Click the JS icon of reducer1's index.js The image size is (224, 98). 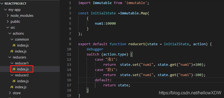(x=14, y=69)
